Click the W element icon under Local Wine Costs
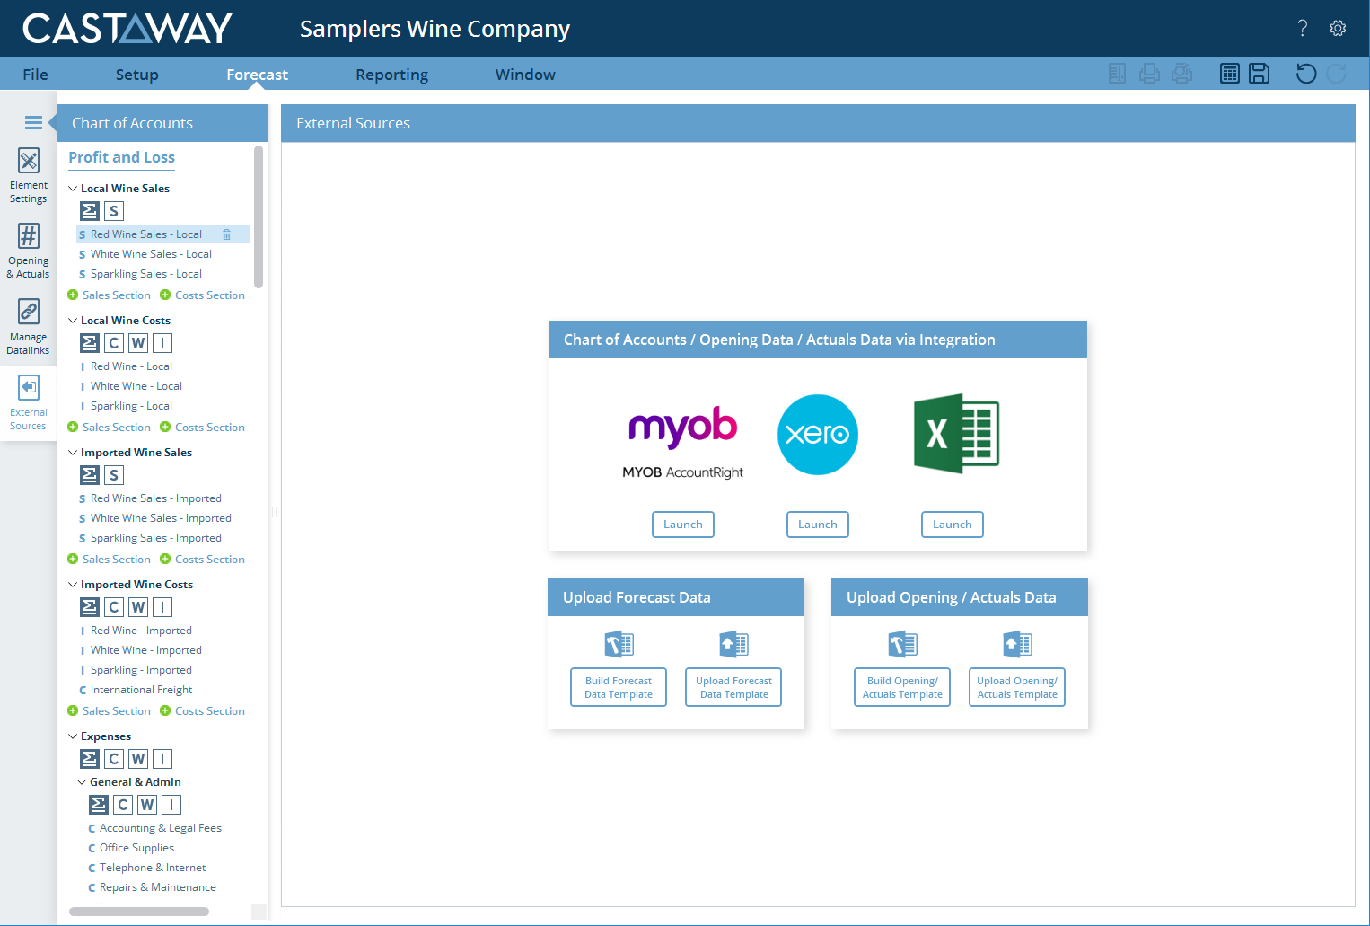Image resolution: width=1370 pixels, height=926 pixels. (x=138, y=343)
